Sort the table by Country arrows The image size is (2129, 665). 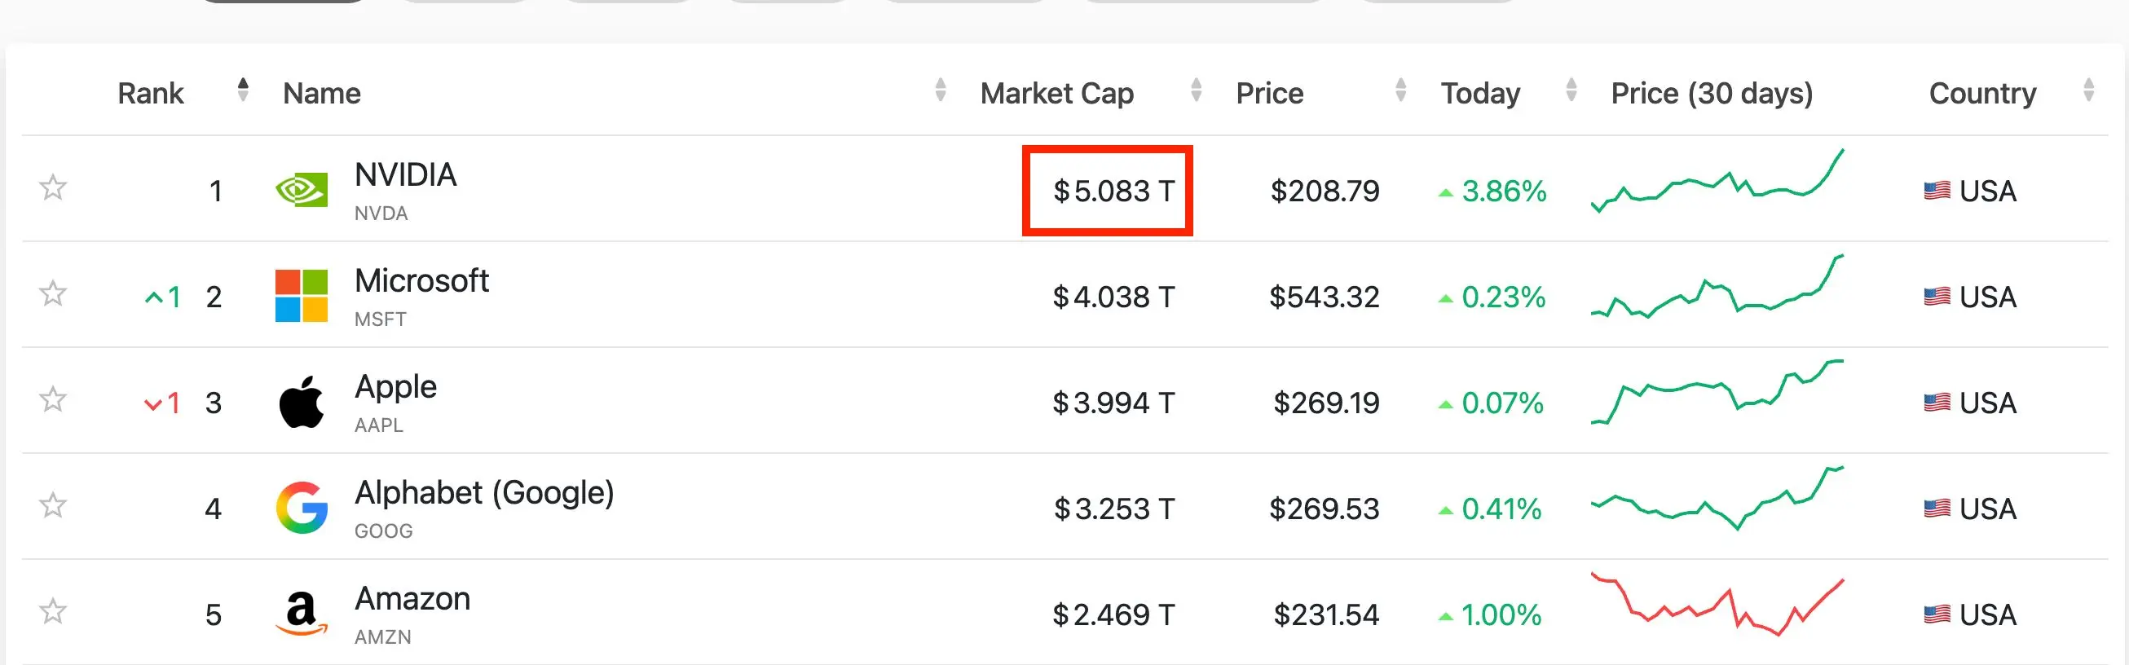(x=2088, y=90)
